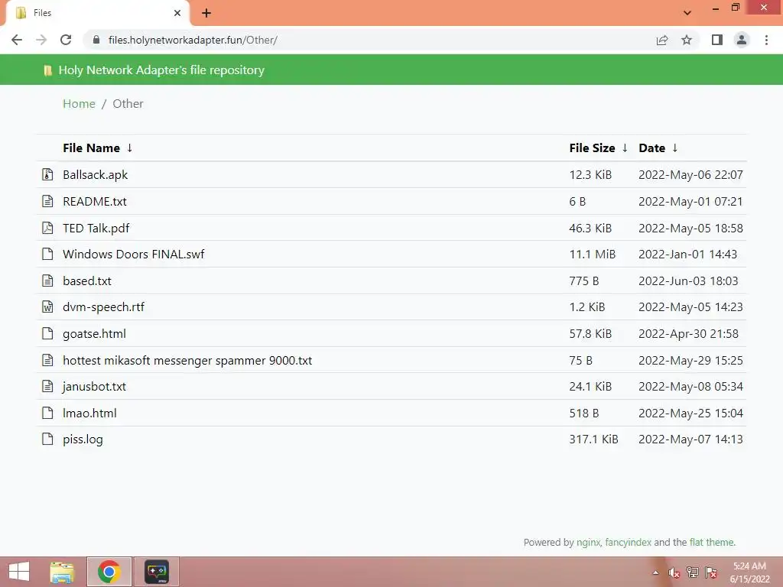Click the padlock site info icon
Screen dimensions: 783x587
(x=96, y=40)
